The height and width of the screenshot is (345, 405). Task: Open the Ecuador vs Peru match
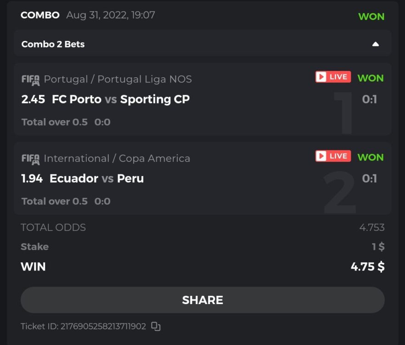(x=96, y=178)
